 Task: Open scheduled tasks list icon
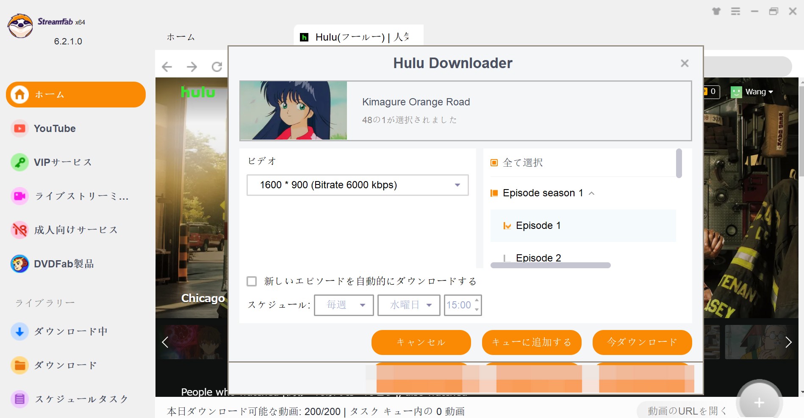(19, 399)
